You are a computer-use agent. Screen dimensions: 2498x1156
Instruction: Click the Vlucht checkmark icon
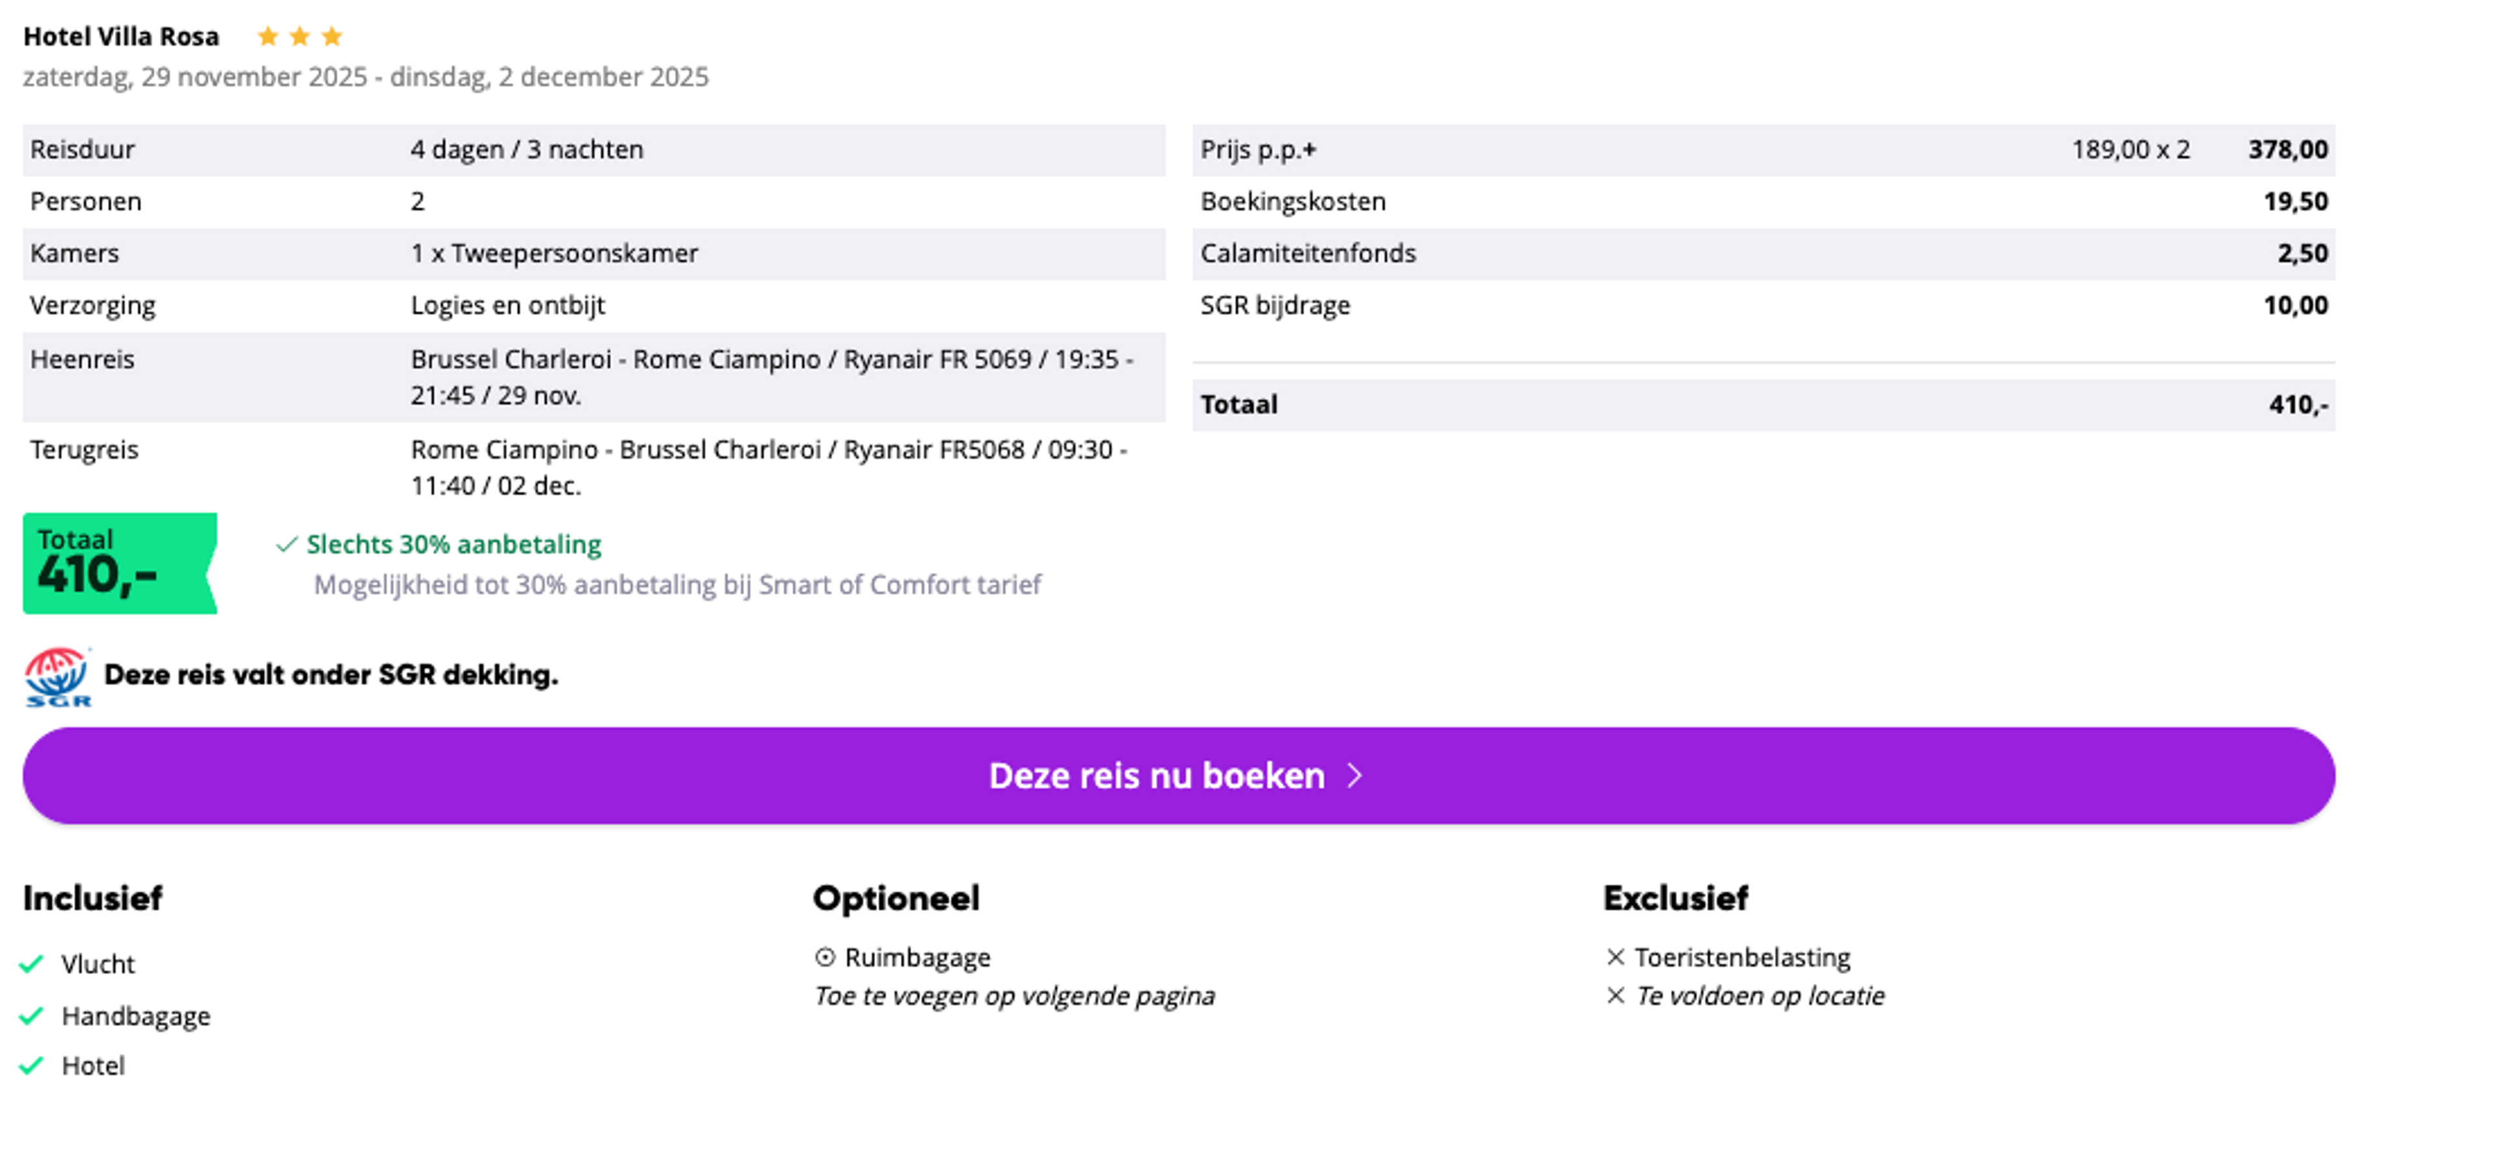coord(32,965)
